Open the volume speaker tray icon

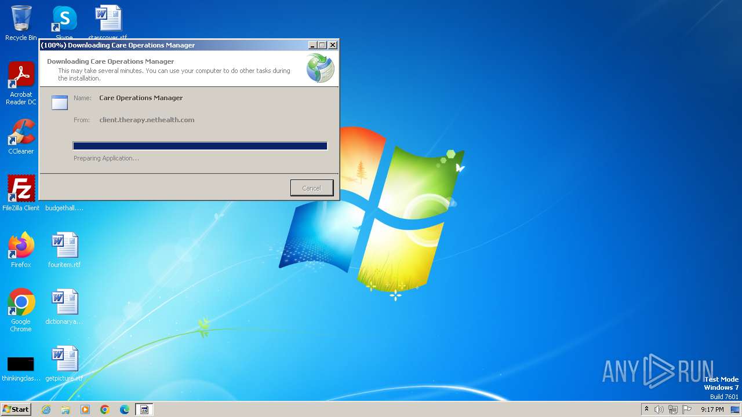point(659,409)
